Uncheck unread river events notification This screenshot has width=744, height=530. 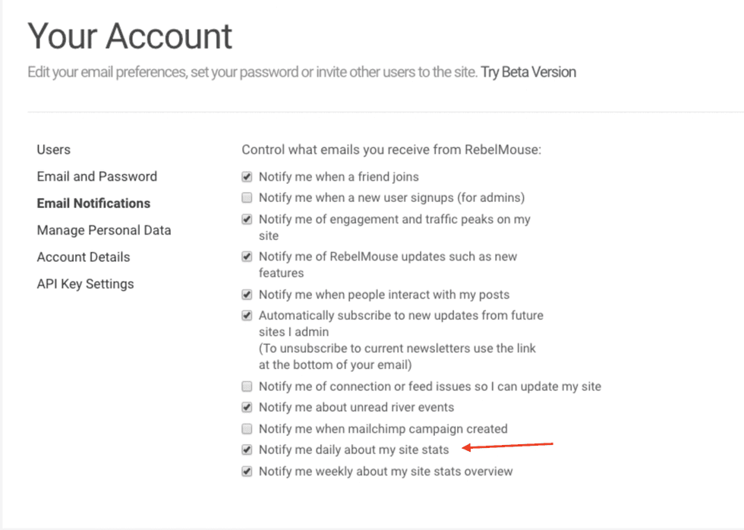(x=247, y=408)
